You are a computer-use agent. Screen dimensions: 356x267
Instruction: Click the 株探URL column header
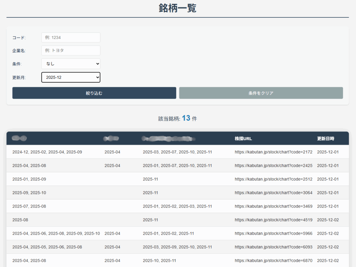pos(243,138)
